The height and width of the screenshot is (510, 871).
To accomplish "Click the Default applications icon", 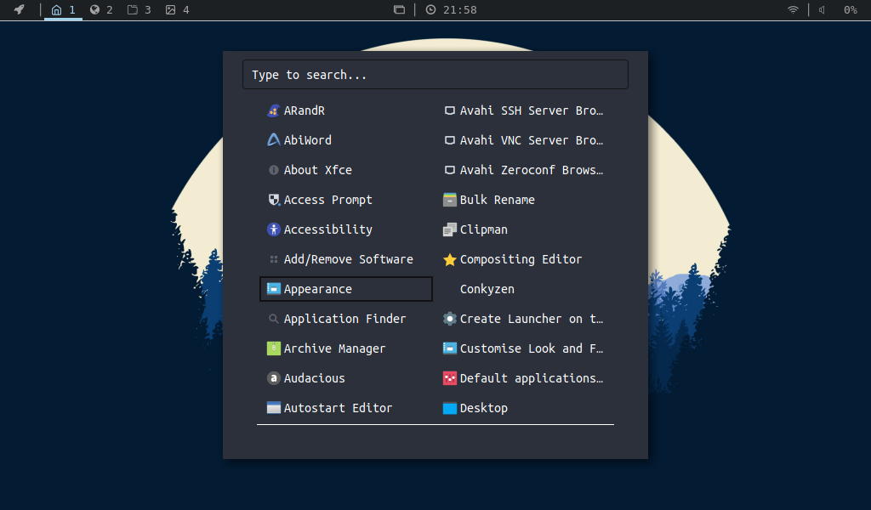I will 449,378.
